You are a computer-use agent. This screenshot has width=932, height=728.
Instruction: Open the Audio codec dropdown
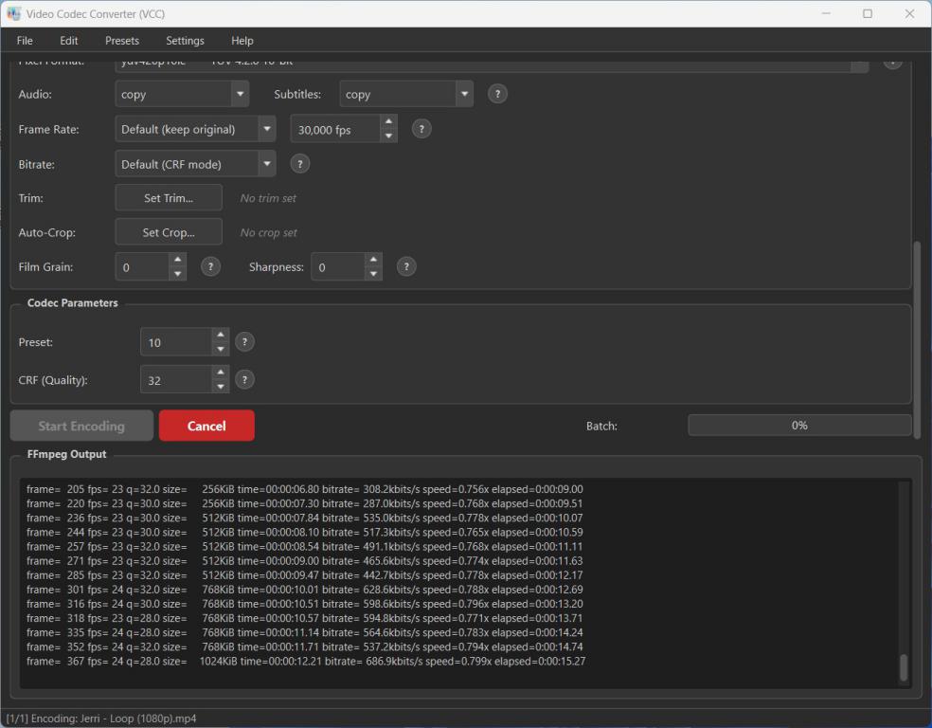[182, 94]
